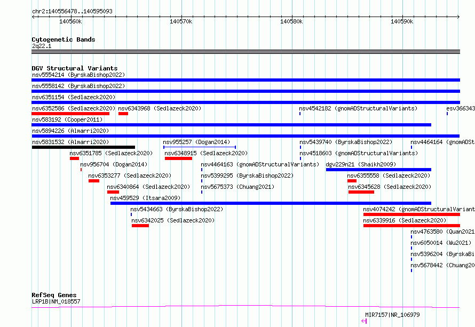Select the nsv5894226 (Almarri2020) label
The height and width of the screenshot is (327, 475).
pos(70,131)
